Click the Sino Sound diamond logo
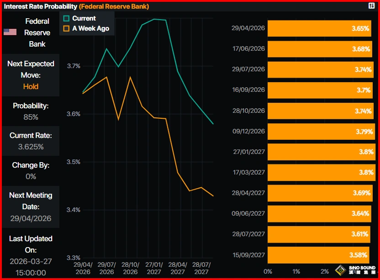 coord(339,269)
